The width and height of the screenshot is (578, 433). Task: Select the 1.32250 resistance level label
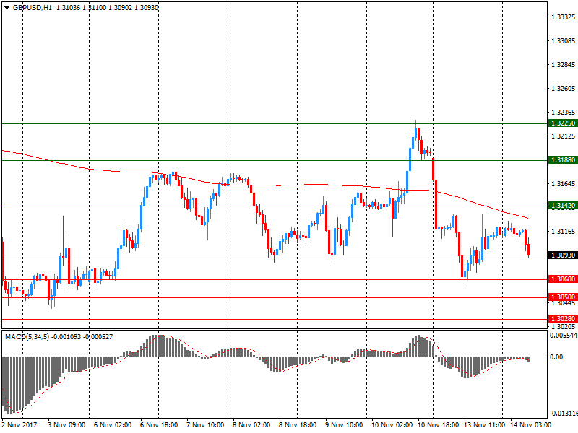tap(563, 123)
